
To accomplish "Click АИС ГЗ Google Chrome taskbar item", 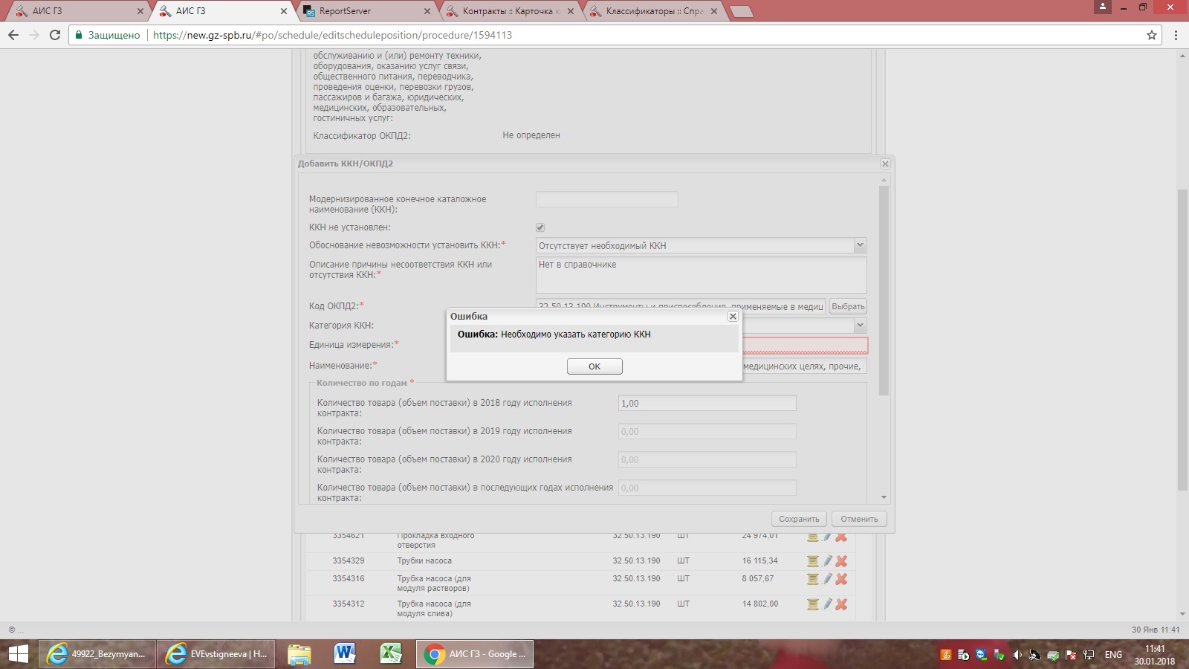I will pos(475,654).
